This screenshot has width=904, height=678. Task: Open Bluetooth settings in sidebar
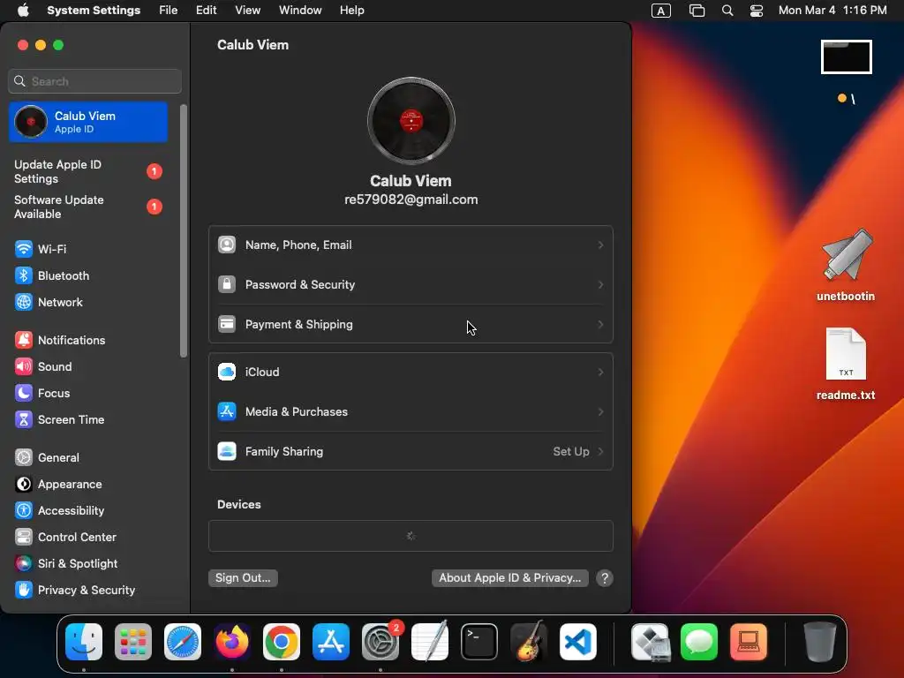point(52,275)
